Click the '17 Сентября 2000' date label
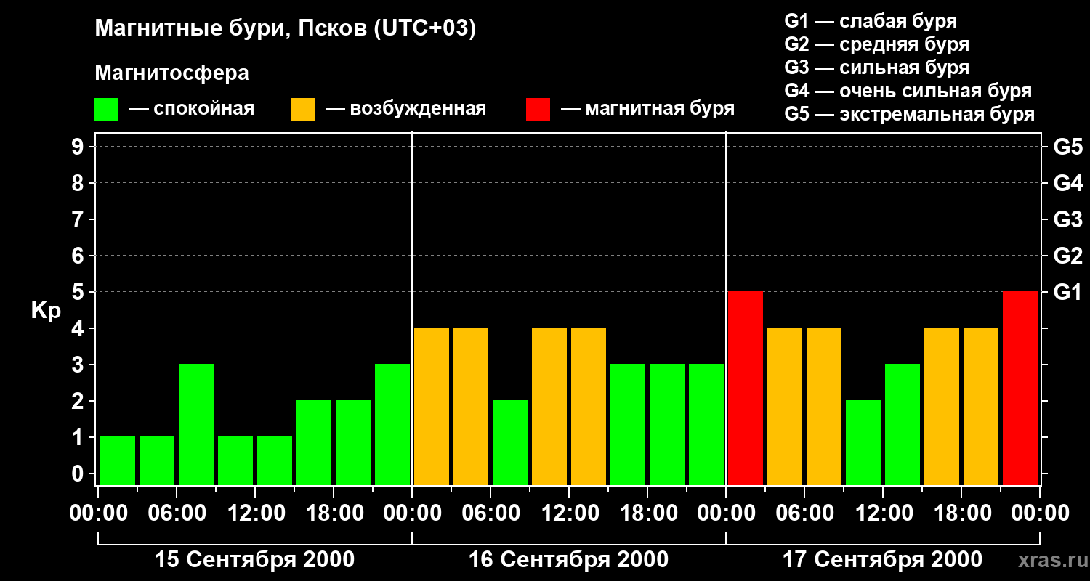Image resolution: width=1090 pixels, height=581 pixels. coord(883,560)
